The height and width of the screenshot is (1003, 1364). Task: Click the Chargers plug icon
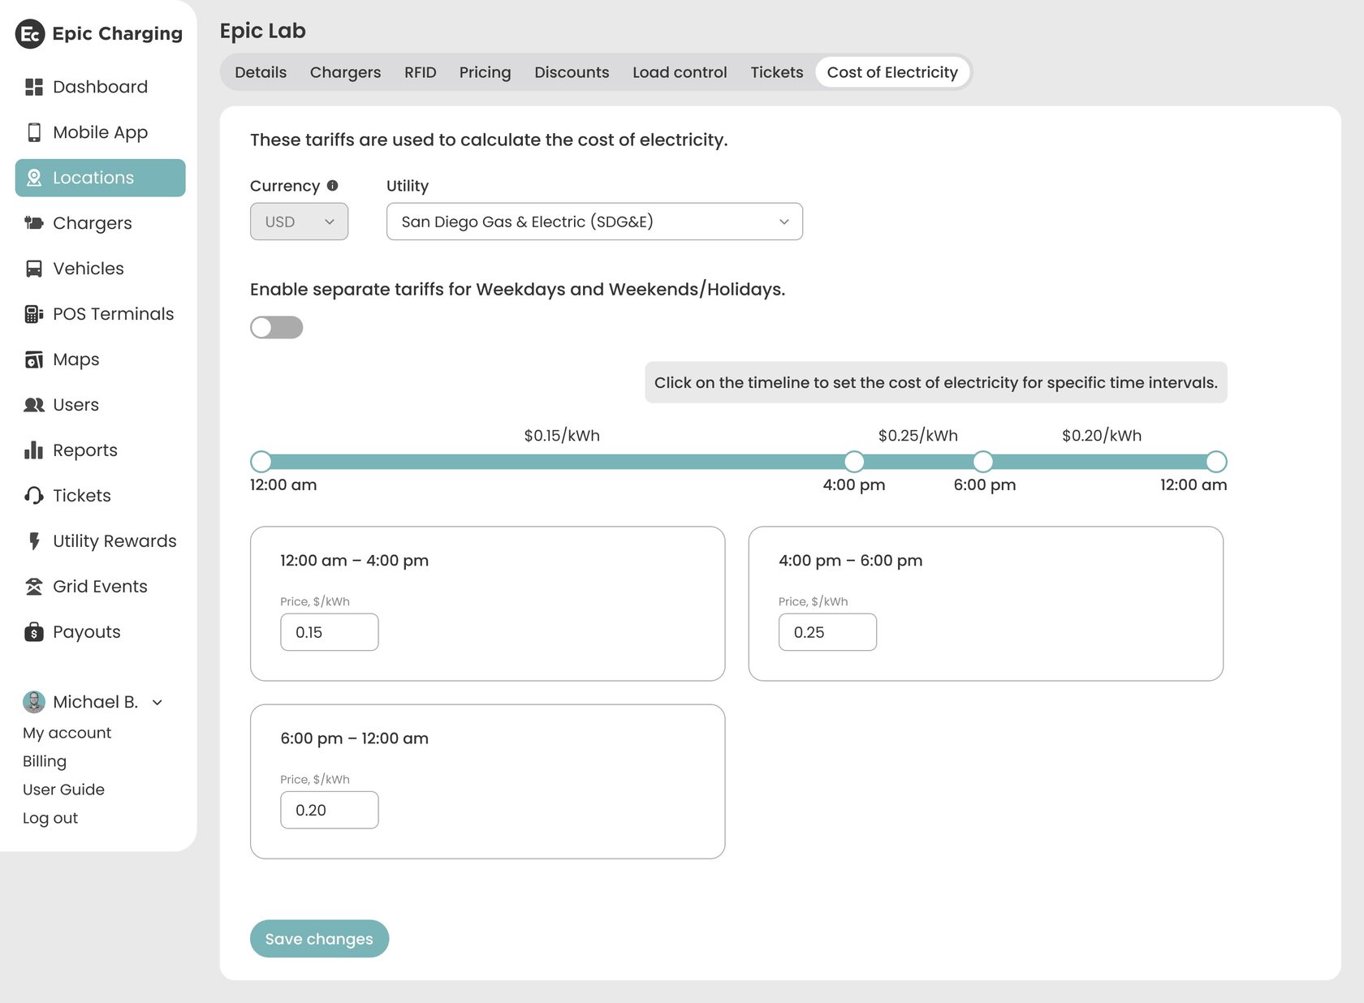[x=33, y=223]
